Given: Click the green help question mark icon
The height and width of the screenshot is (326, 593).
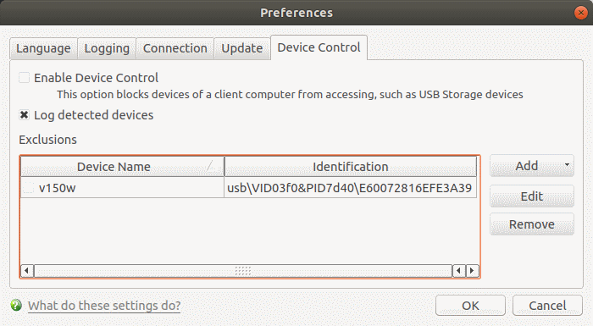Looking at the screenshot, I should point(16,305).
